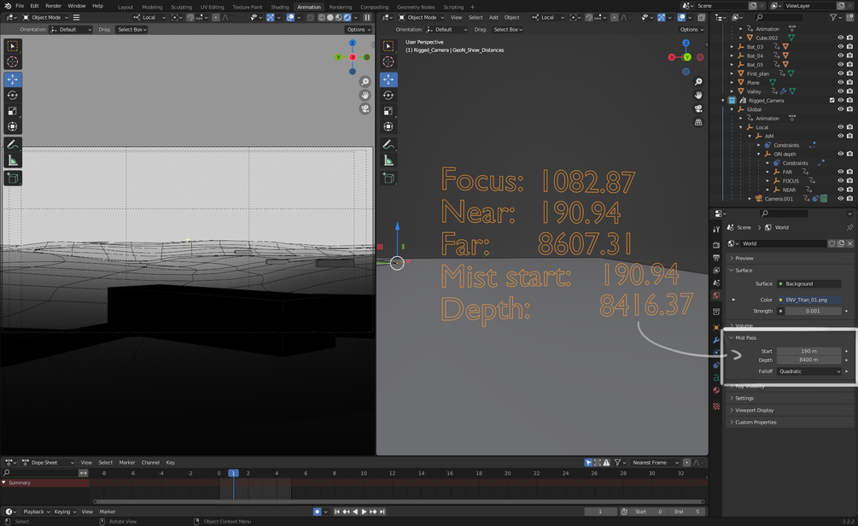
Task: Open the Falloff Quadratic dropdown
Action: [808, 371]
